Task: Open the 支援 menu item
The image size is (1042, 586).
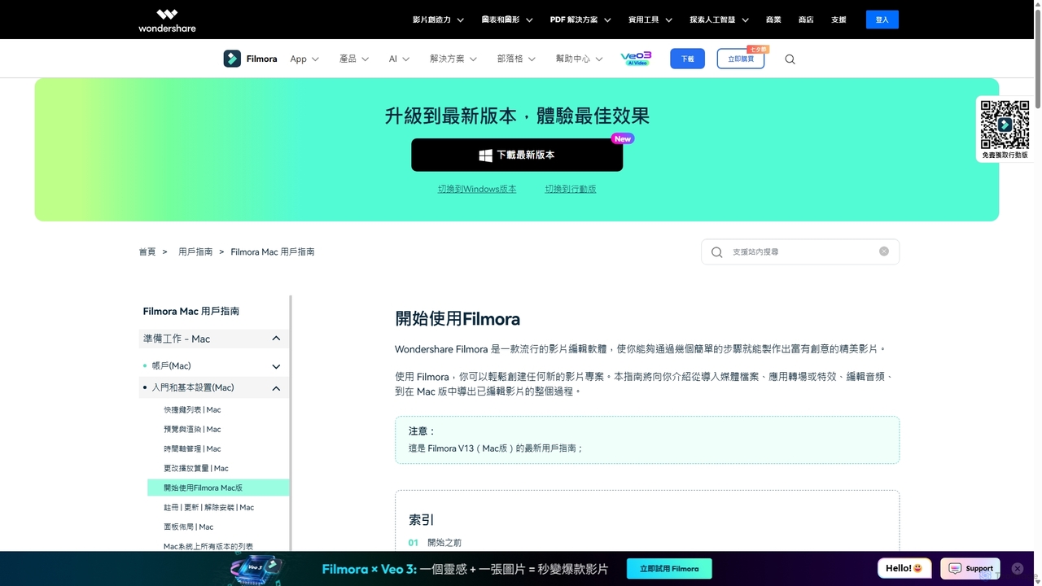Action: pyautogui.click(x=838, y=20)
